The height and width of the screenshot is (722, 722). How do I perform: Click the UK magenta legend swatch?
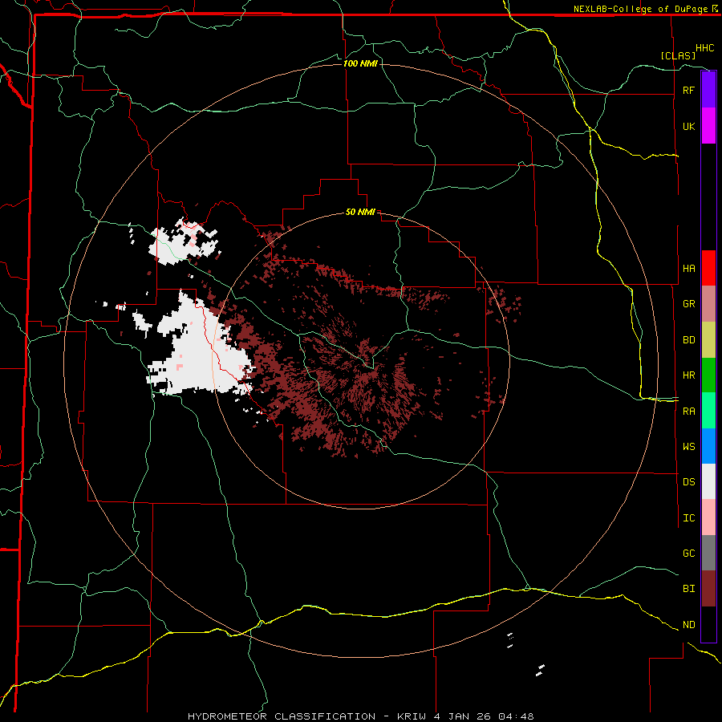pos(708,126)
